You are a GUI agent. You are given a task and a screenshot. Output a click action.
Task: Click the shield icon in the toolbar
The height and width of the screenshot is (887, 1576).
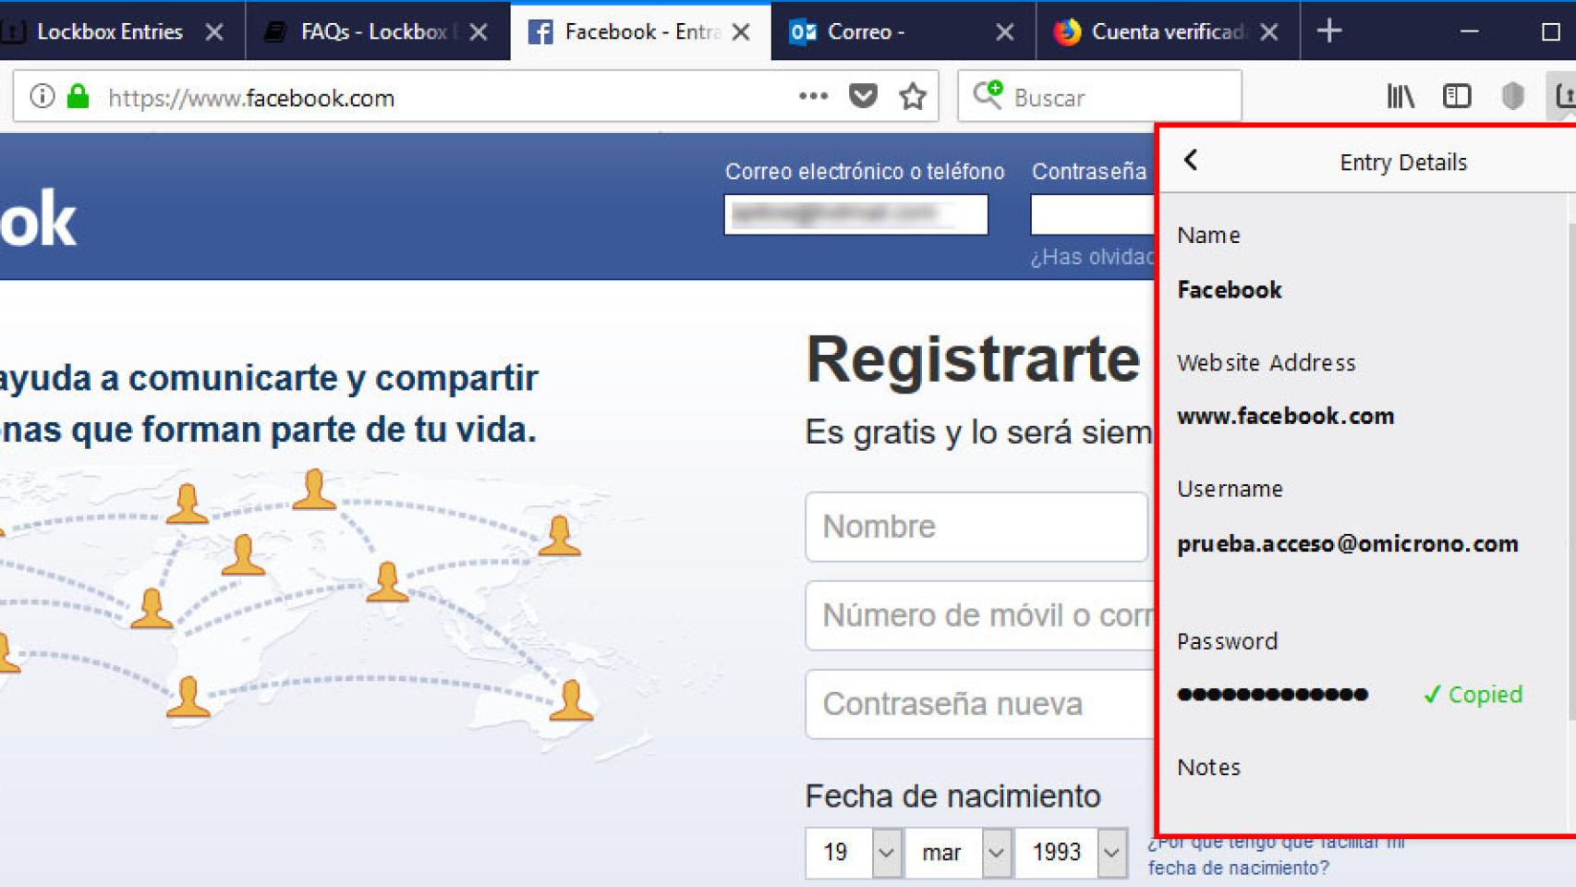tap(1512, 96)
